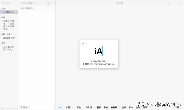Apply 删除线 strikethrough formatting
Viewport: 184px width, 110px height.
point(114,107)
